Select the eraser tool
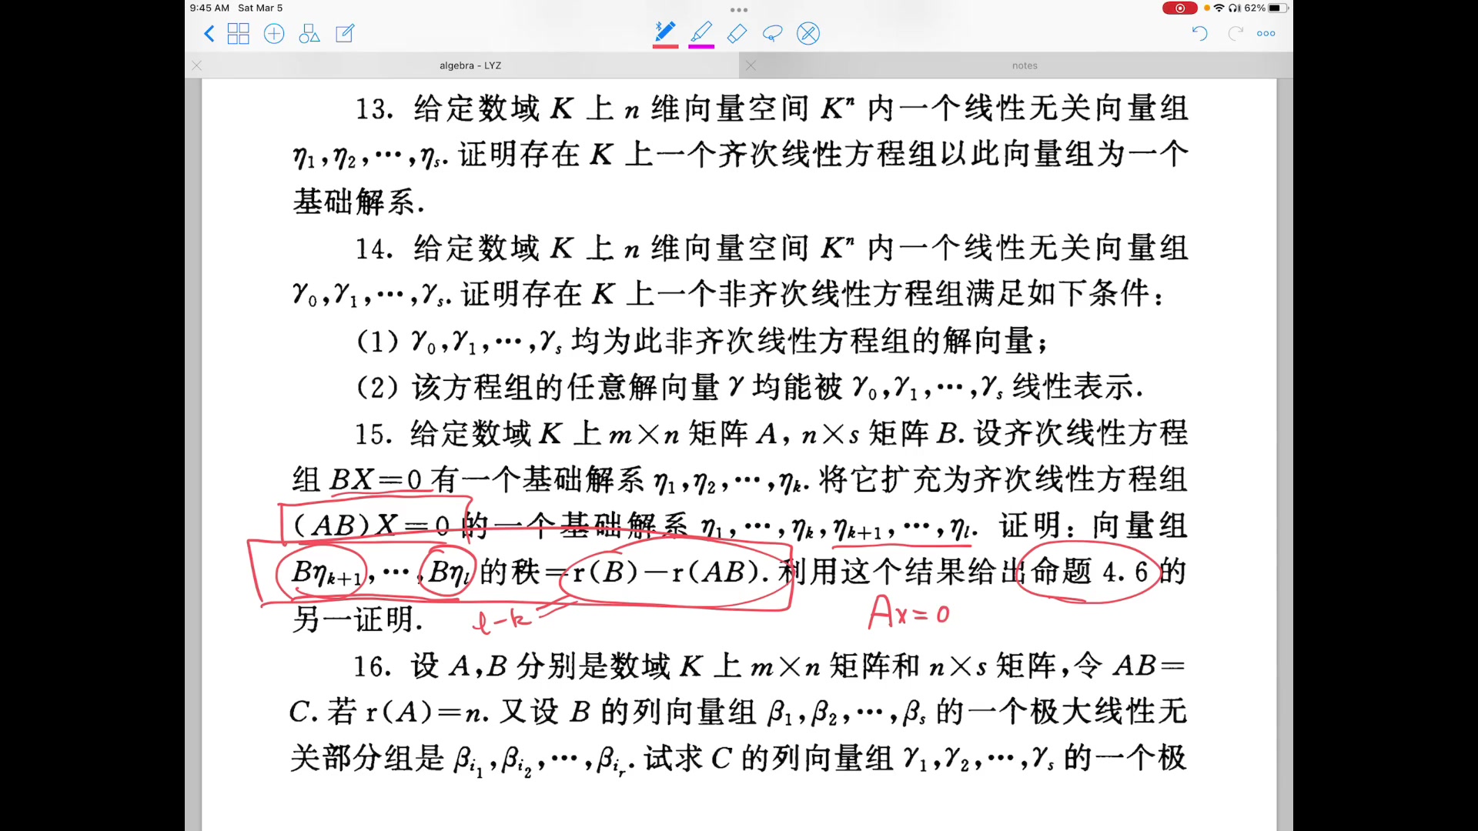 pos(737,33)
